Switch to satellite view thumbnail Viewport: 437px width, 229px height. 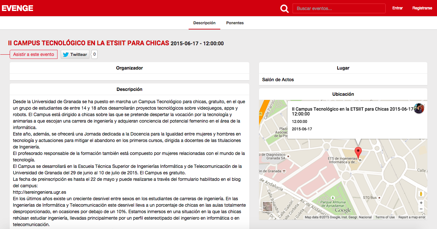coord(267,206)
